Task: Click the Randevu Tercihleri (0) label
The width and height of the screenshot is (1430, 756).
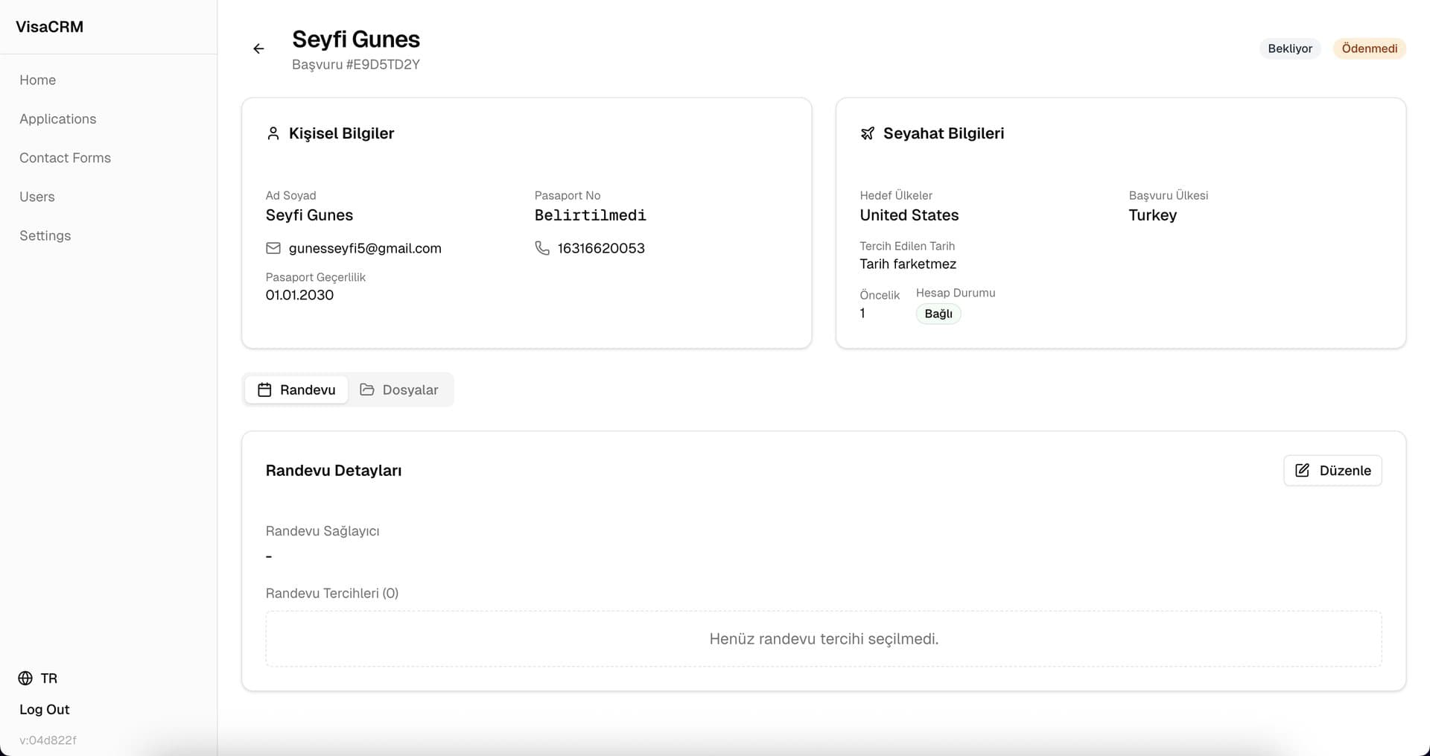Action: click(332, 593)
